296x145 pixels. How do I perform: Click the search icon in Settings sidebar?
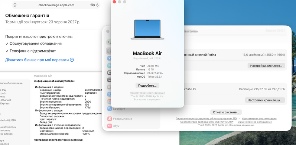point(109,42)
